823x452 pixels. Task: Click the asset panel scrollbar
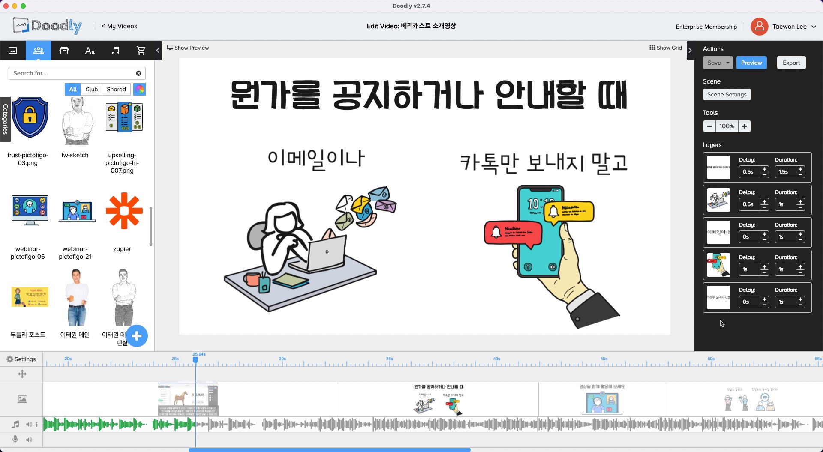tap(151, 226)
